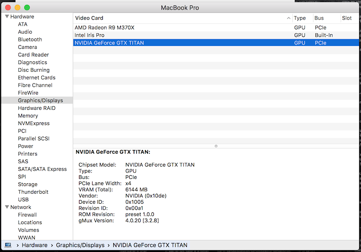Open Diagnostics in the sidebar
361x252 pixels.
(x=32, y=62)
